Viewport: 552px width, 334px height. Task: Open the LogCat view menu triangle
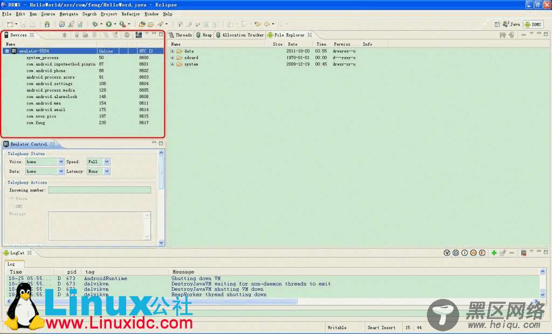click(532, 251)
